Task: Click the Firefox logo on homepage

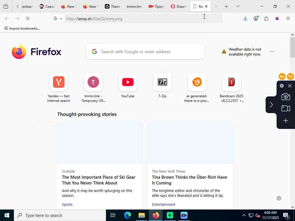Action: [x=36, y=52]
